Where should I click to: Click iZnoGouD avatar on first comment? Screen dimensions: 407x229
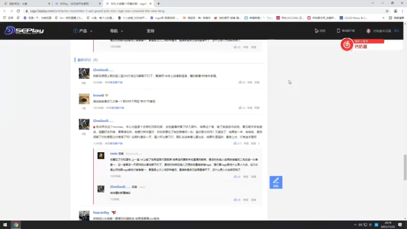tap(84, 73)
